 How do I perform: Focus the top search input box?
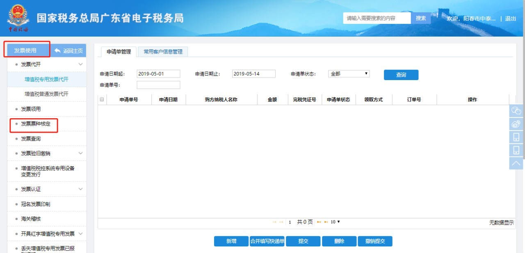coord(377,18)
